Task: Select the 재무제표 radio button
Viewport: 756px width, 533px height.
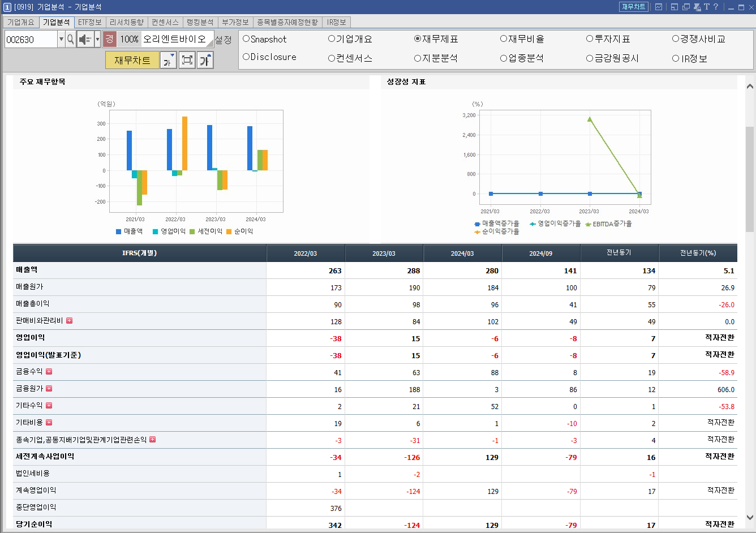Action: 418,39
